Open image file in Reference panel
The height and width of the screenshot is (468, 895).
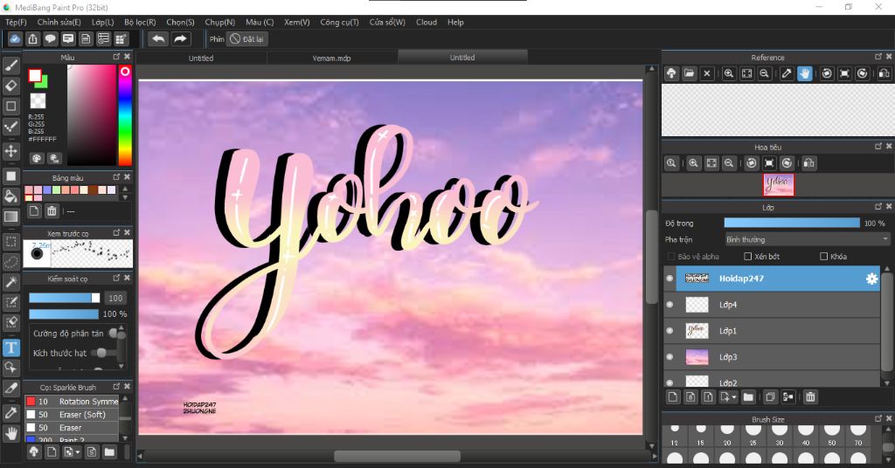(x=689, y=73)
